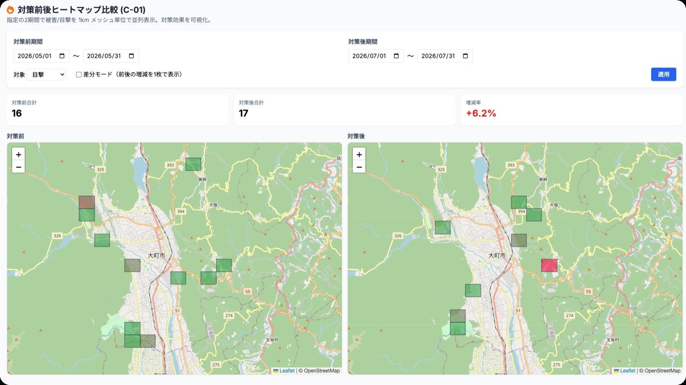The image size is (686, 385).
Task: Open calendar picker for 2026/05/31 date
Action: (131, 56)
